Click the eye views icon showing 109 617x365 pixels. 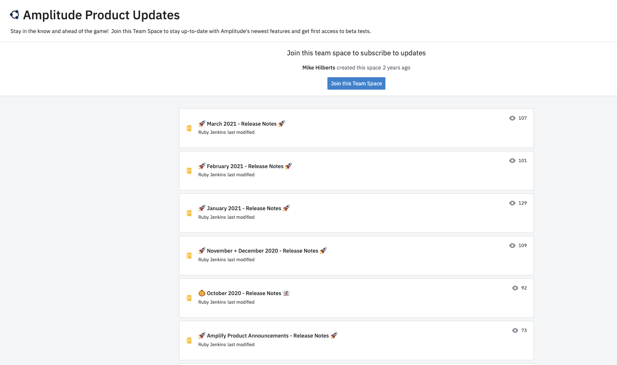pyautogui.click(x=512, y=246)
